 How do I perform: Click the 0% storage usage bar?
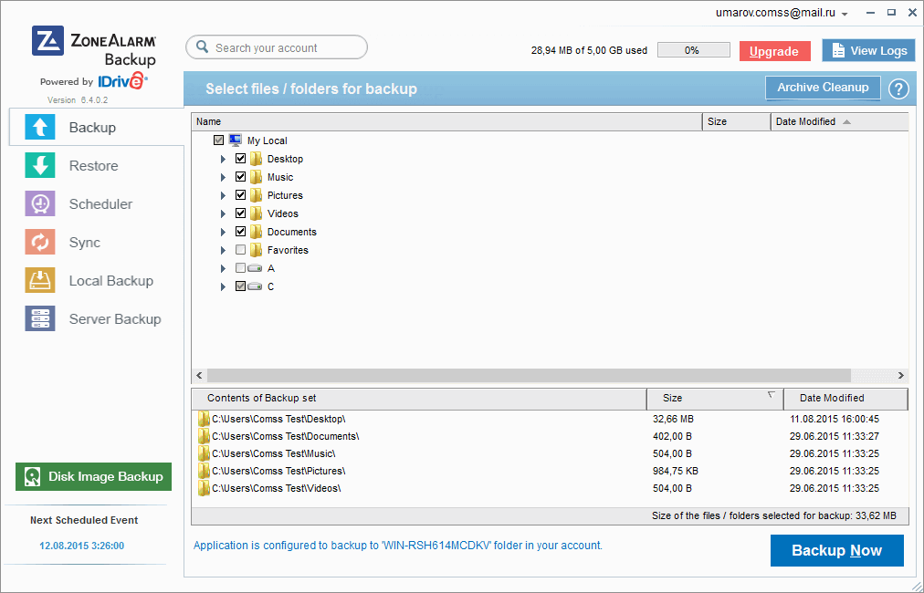[x=694, y=50]
